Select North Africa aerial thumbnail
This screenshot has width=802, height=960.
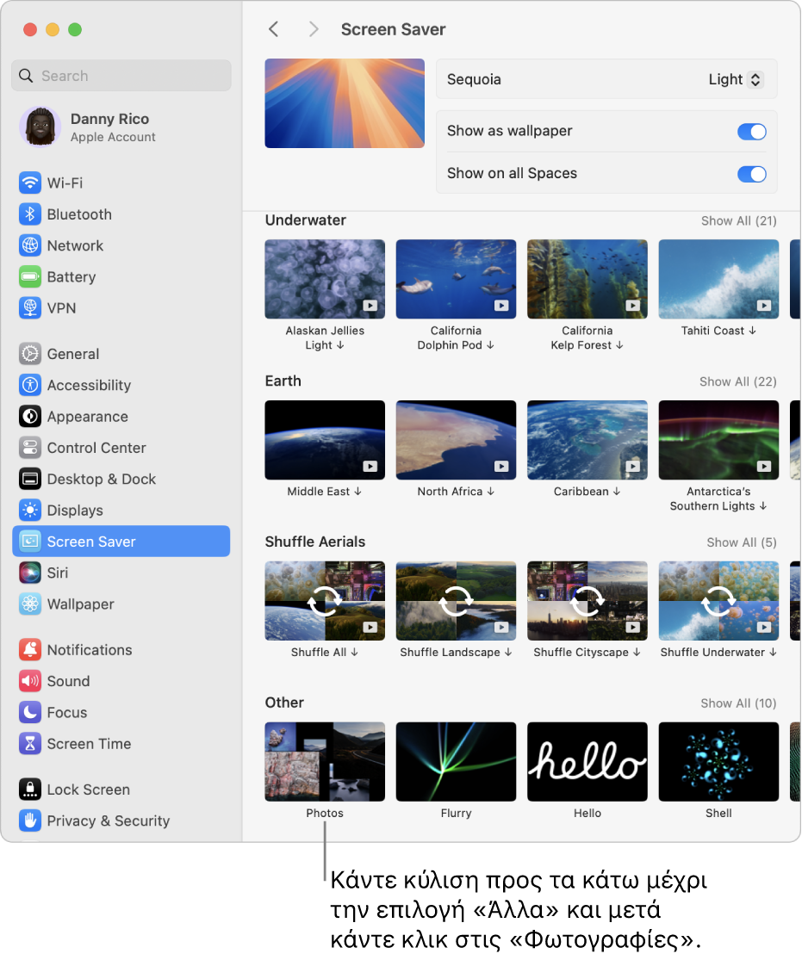(x=456, y=440)
